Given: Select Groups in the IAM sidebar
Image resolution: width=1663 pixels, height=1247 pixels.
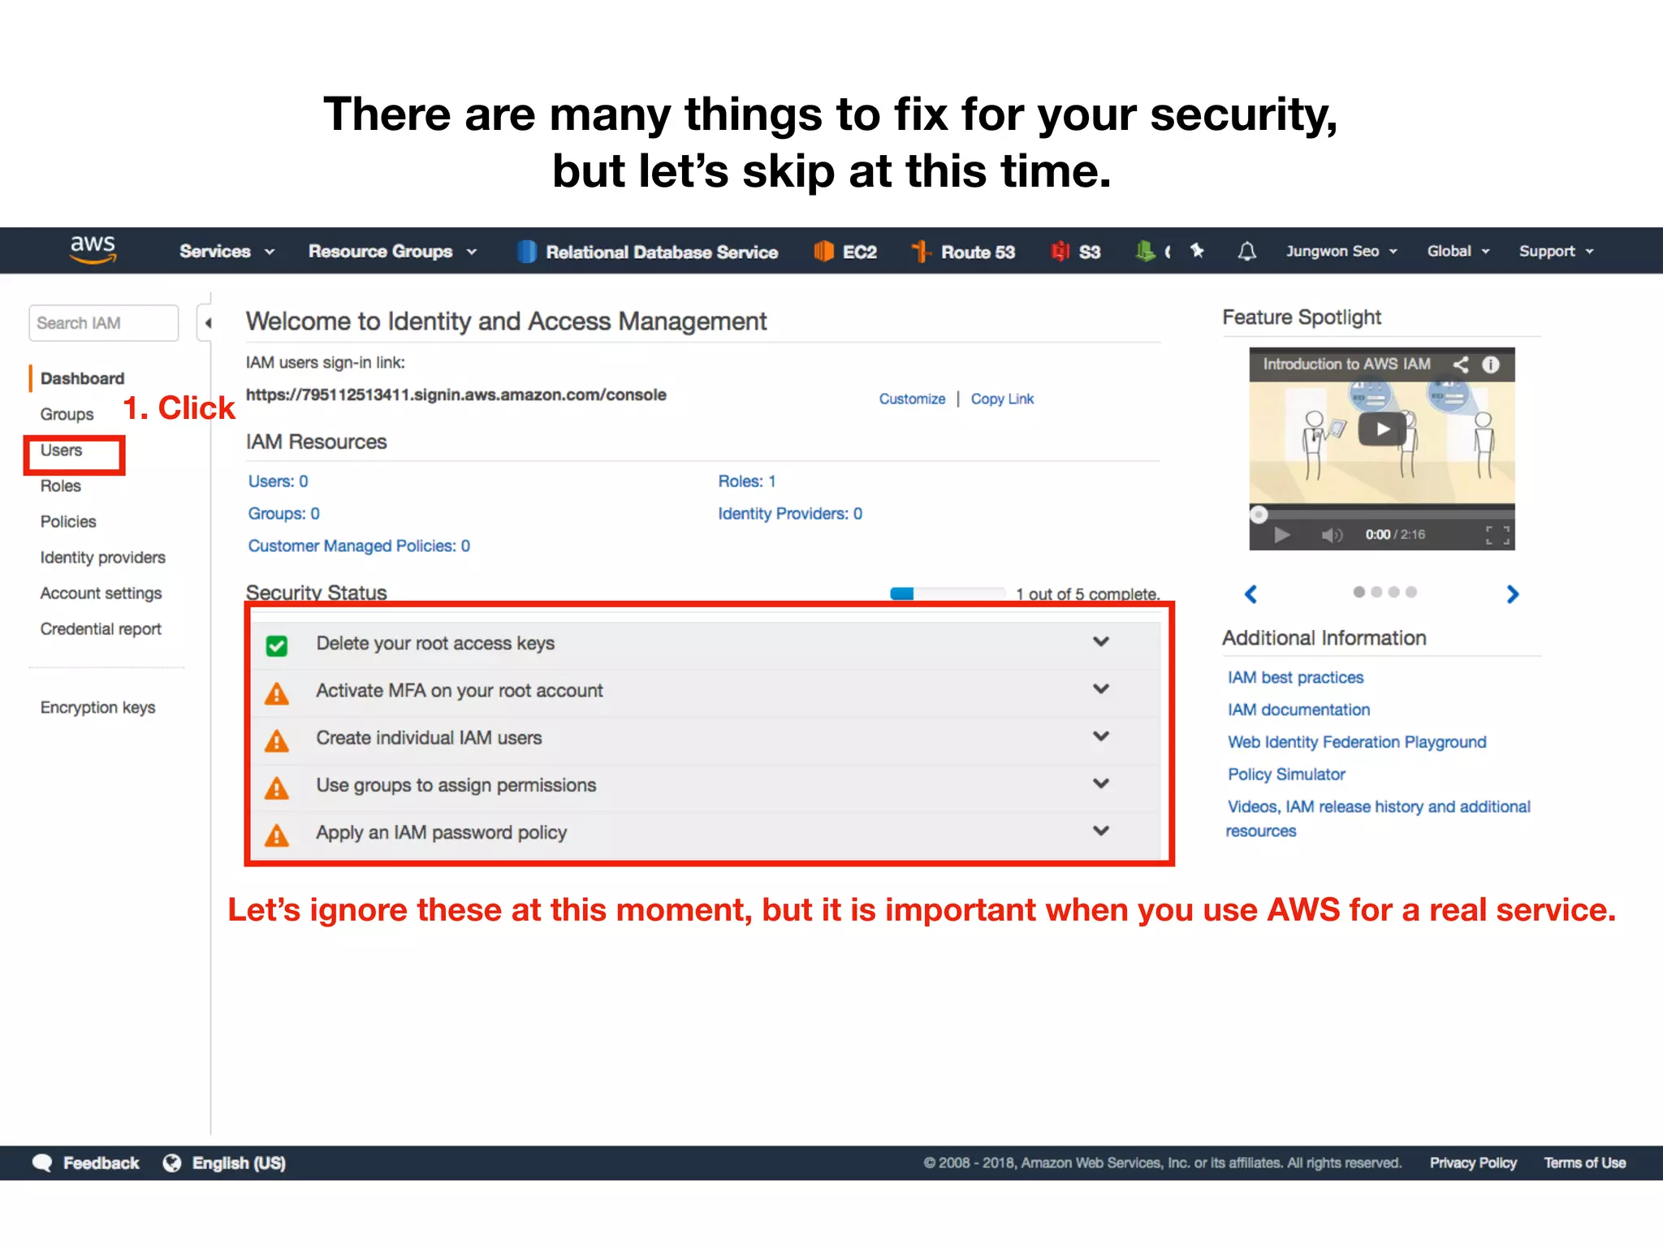Looking at the screenshot, I should [x=67, y=414].
